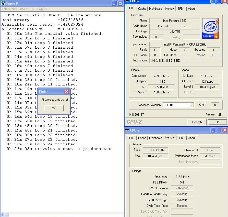Click the Super PI application icon in title bar
Image resolution: width=228 pixels, height=217 pixels.
click(x=3, y=3)
